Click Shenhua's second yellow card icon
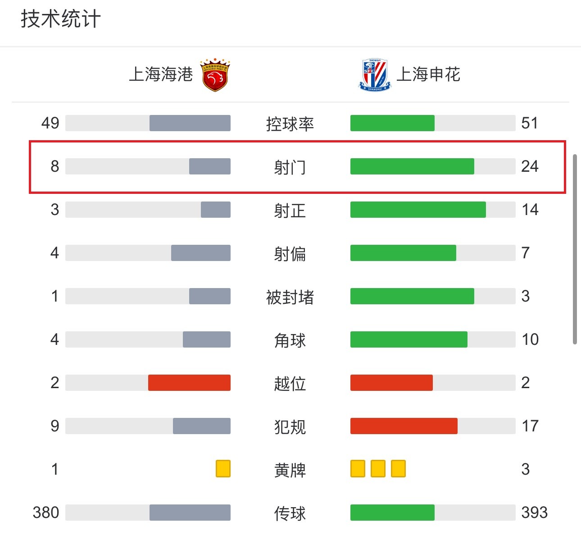This screenshot has width=581, height=536. coord(378,469)
